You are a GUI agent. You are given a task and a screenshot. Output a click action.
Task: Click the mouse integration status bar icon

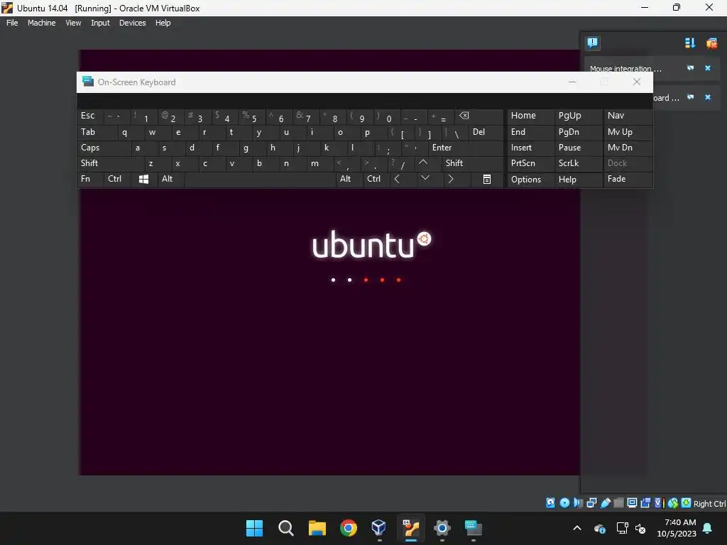[x=673, y=503]
